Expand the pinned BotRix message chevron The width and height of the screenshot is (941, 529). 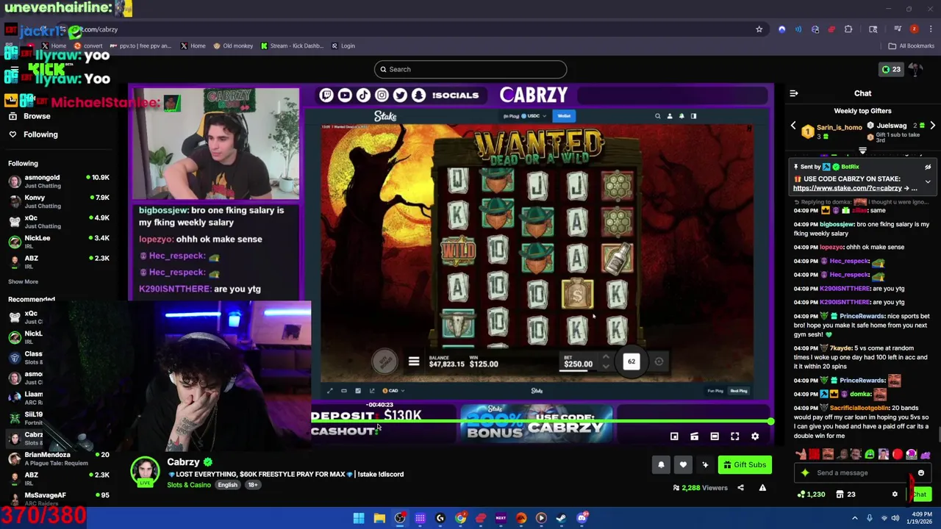click(x=928, y=181)
